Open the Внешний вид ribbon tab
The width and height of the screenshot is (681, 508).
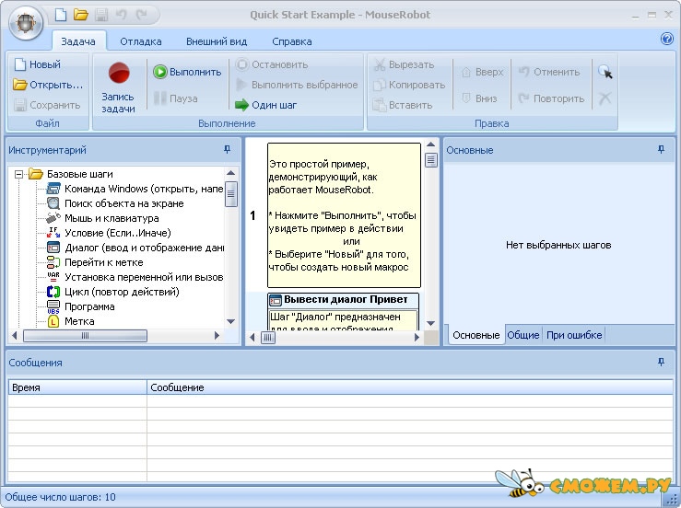217,41
